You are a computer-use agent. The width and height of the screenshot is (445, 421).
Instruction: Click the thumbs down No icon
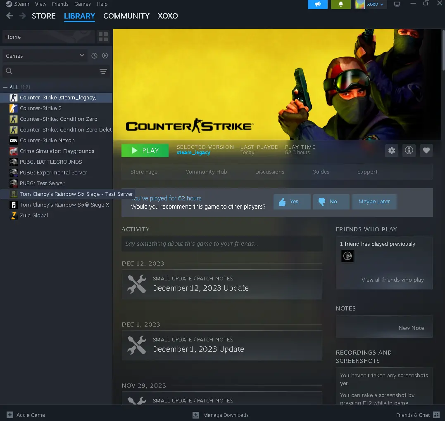(322, 202)
